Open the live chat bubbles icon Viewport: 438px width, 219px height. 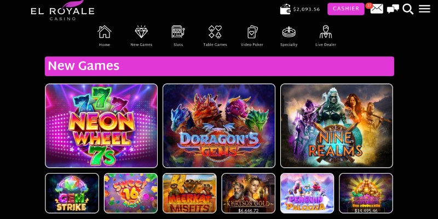[x=393, y=9]
